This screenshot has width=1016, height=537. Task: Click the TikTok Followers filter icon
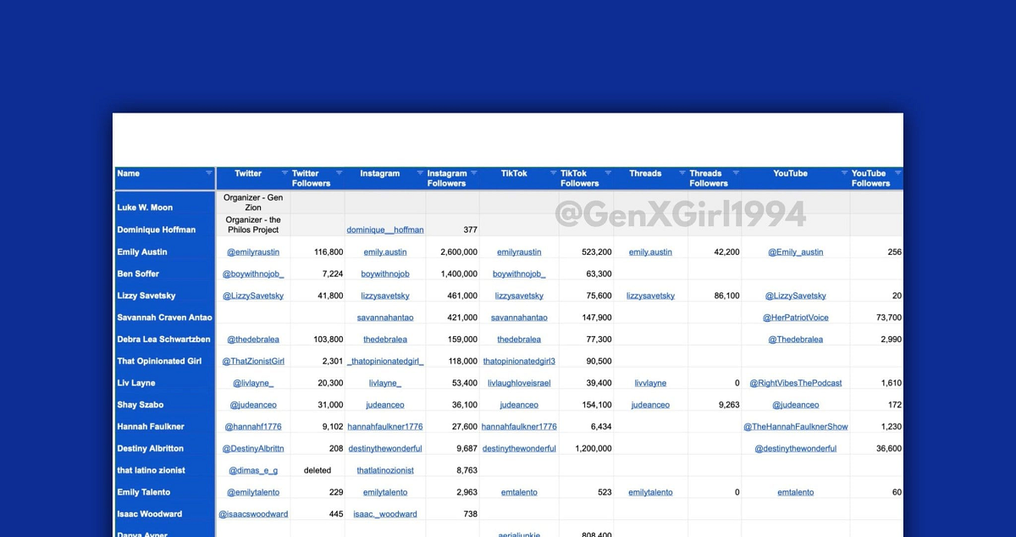click(607, 173)
